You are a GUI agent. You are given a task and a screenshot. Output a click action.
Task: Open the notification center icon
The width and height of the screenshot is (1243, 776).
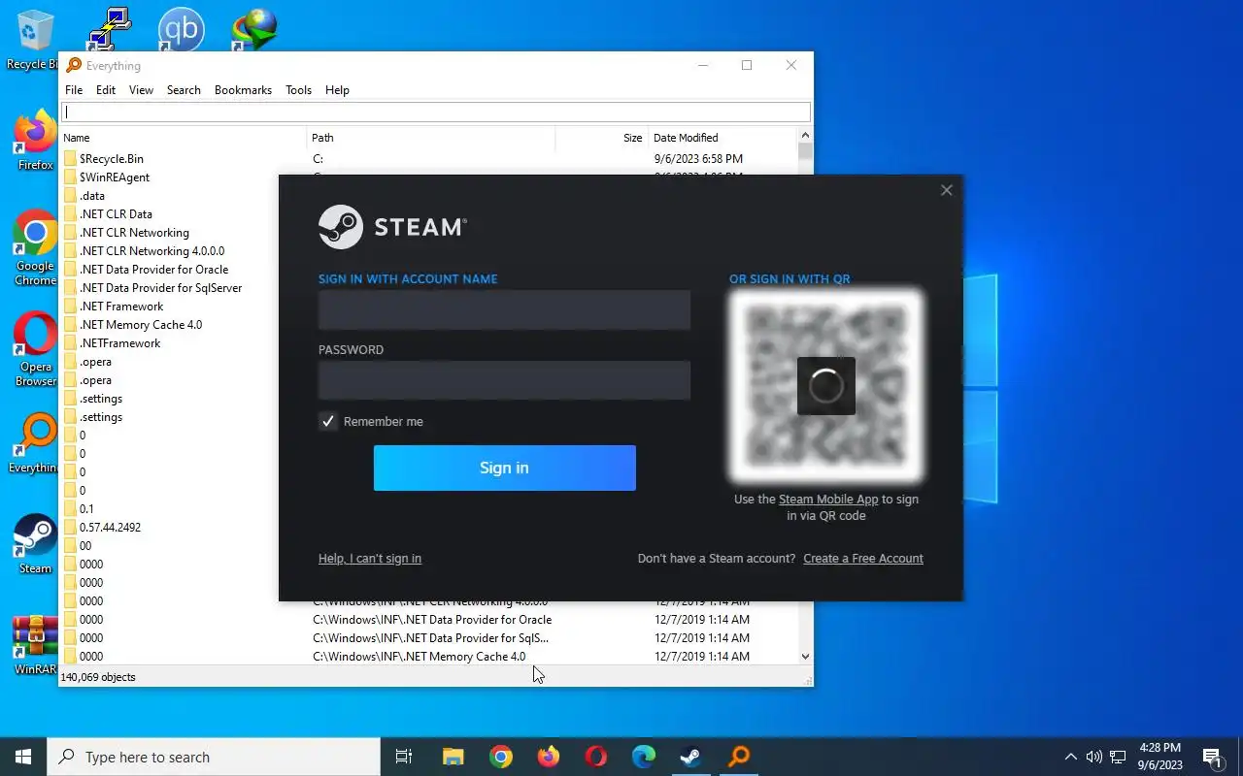pos(1211,757)
